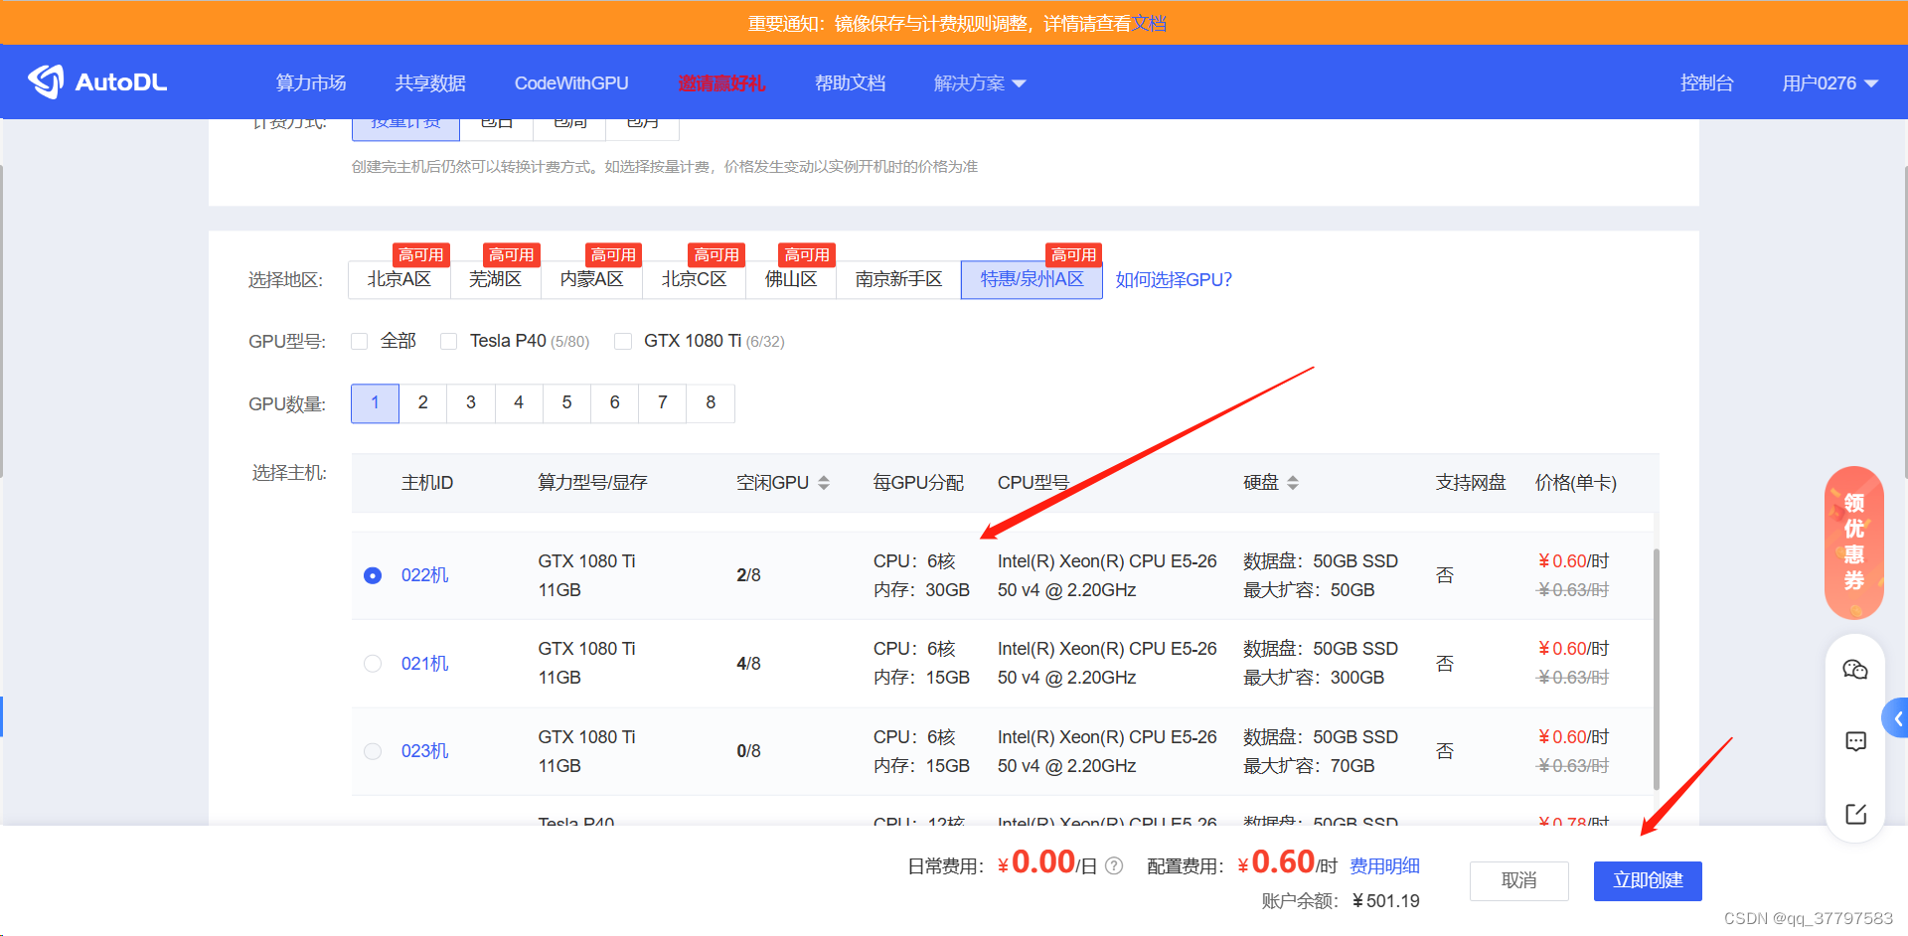Click the feedback edit icon
Image resolution: width=1908 pixels, height=936 pixels.
1855,814
